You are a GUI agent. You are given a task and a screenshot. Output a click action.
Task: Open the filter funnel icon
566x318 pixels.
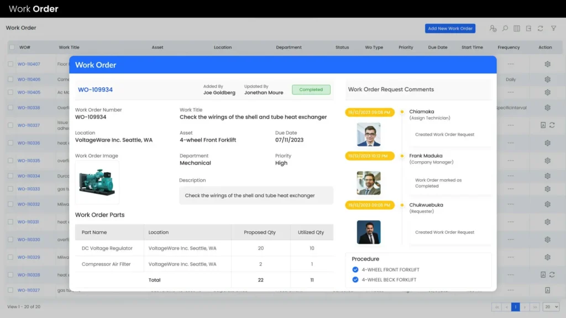click(554, 28)
